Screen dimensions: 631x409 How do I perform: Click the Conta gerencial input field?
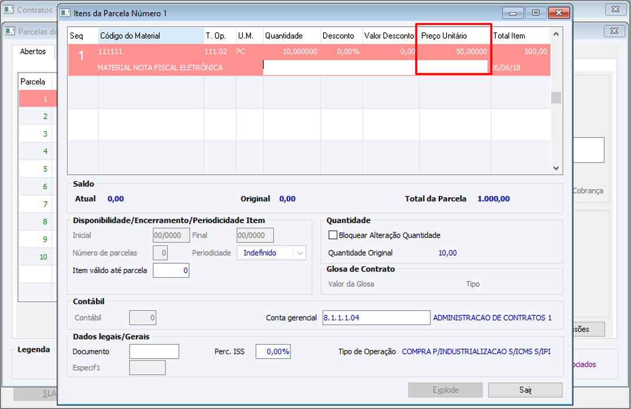(377, 318)
